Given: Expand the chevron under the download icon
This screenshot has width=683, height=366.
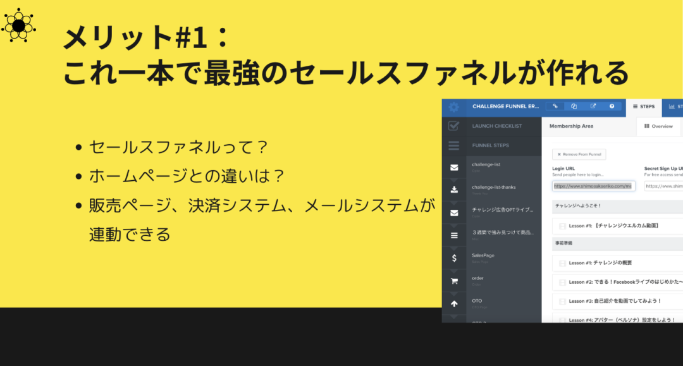Looking at the screenshot, I should coord(453,202).
